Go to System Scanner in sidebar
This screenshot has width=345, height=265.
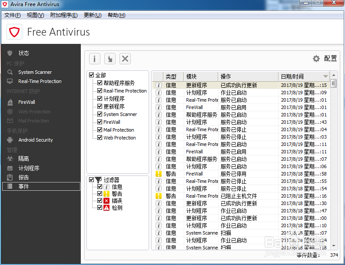pos(35,72)
